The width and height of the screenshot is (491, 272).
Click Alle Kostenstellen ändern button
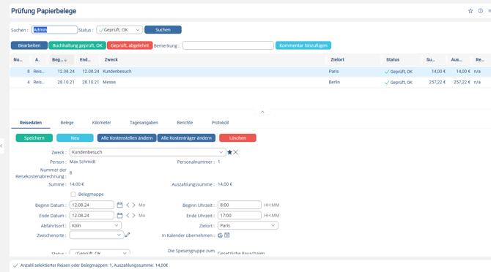coord(127,138)
